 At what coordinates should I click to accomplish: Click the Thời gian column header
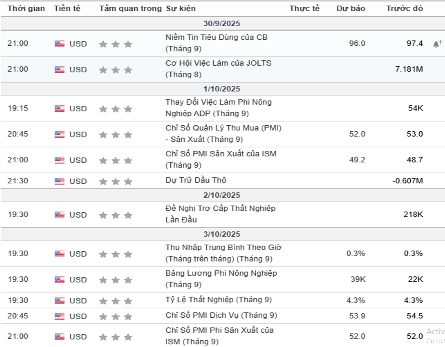[x=26, y=8]
